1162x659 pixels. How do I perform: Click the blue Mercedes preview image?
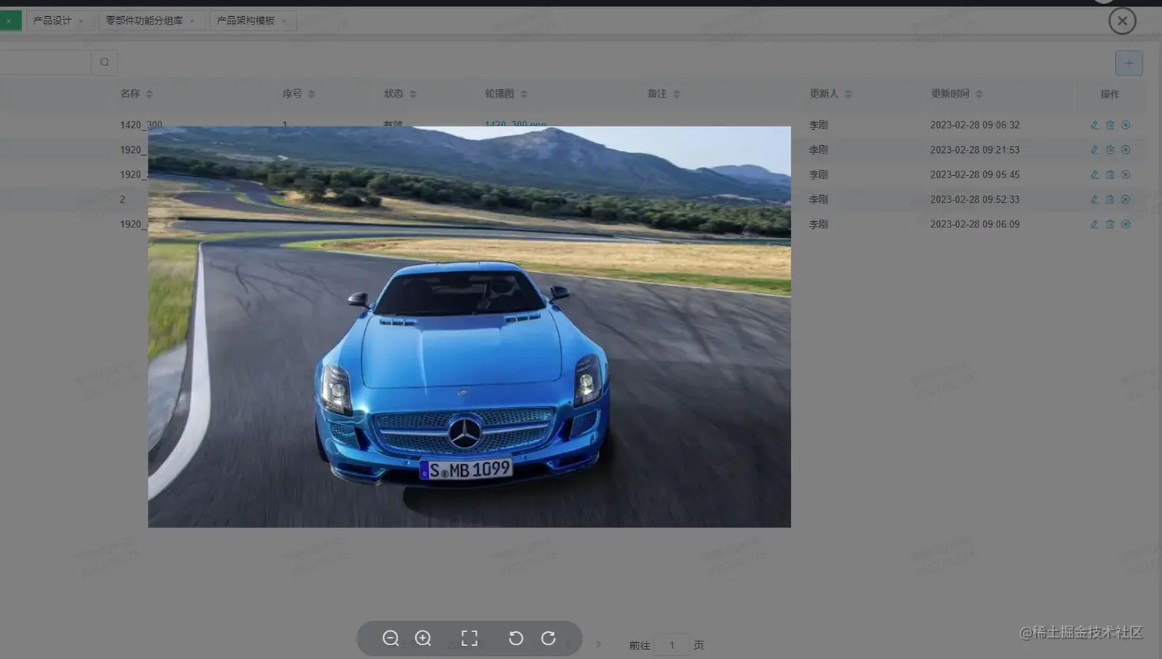point(469,326)
